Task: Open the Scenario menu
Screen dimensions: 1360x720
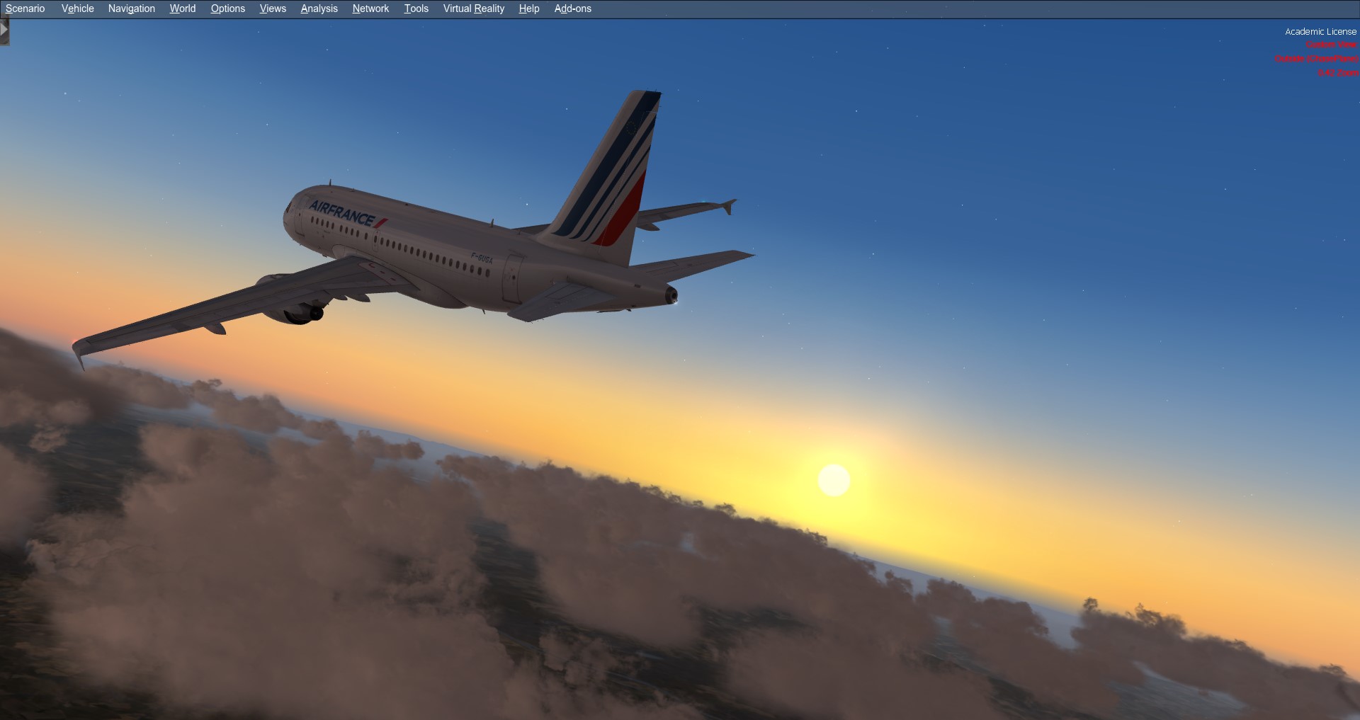Action: click(x=25, y=8)
